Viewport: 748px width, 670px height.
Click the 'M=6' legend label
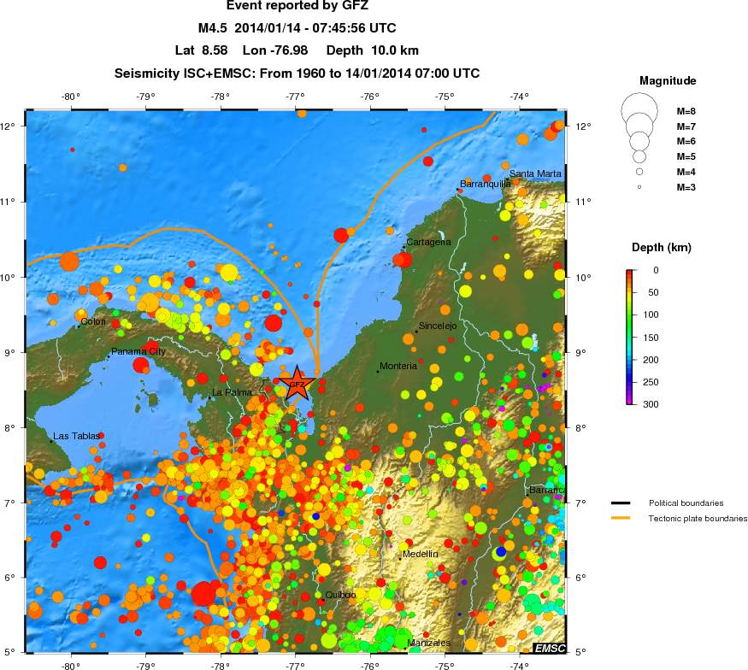click(686, 141)
